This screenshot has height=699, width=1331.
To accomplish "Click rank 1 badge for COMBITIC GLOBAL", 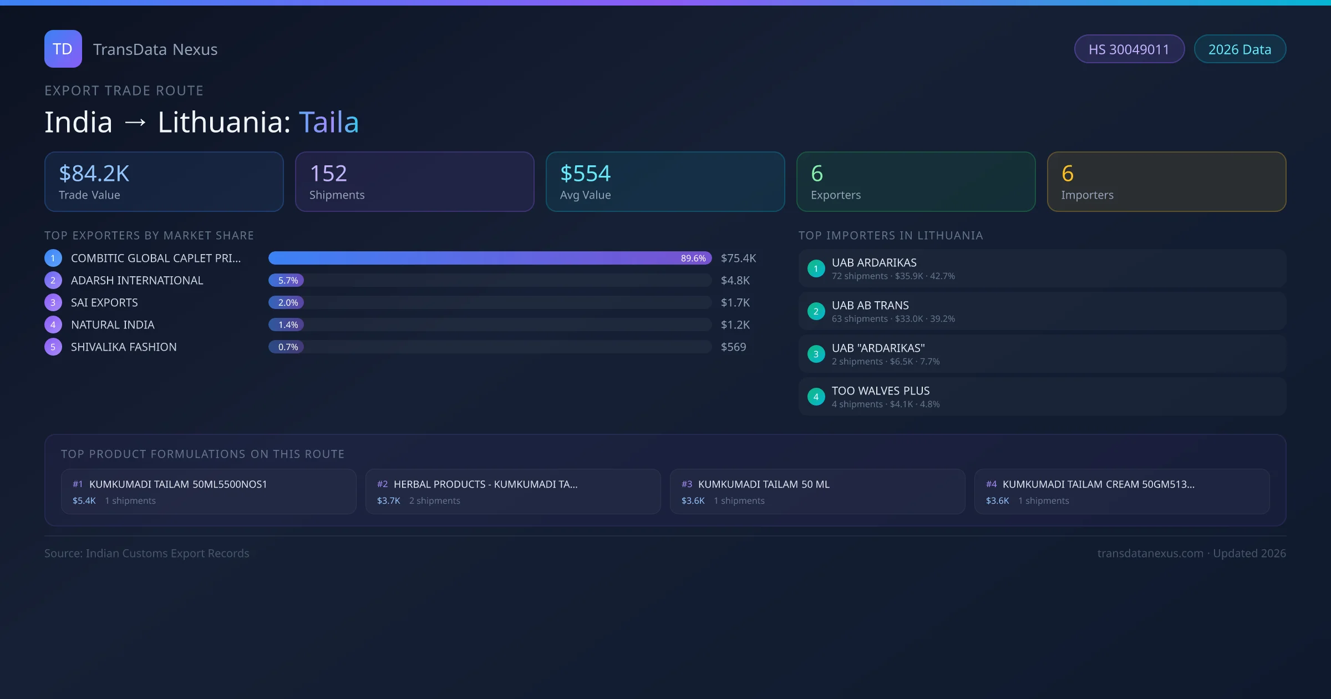I will click(53, 258).
